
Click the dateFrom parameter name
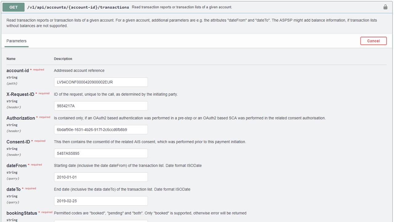tap(17, 166)
